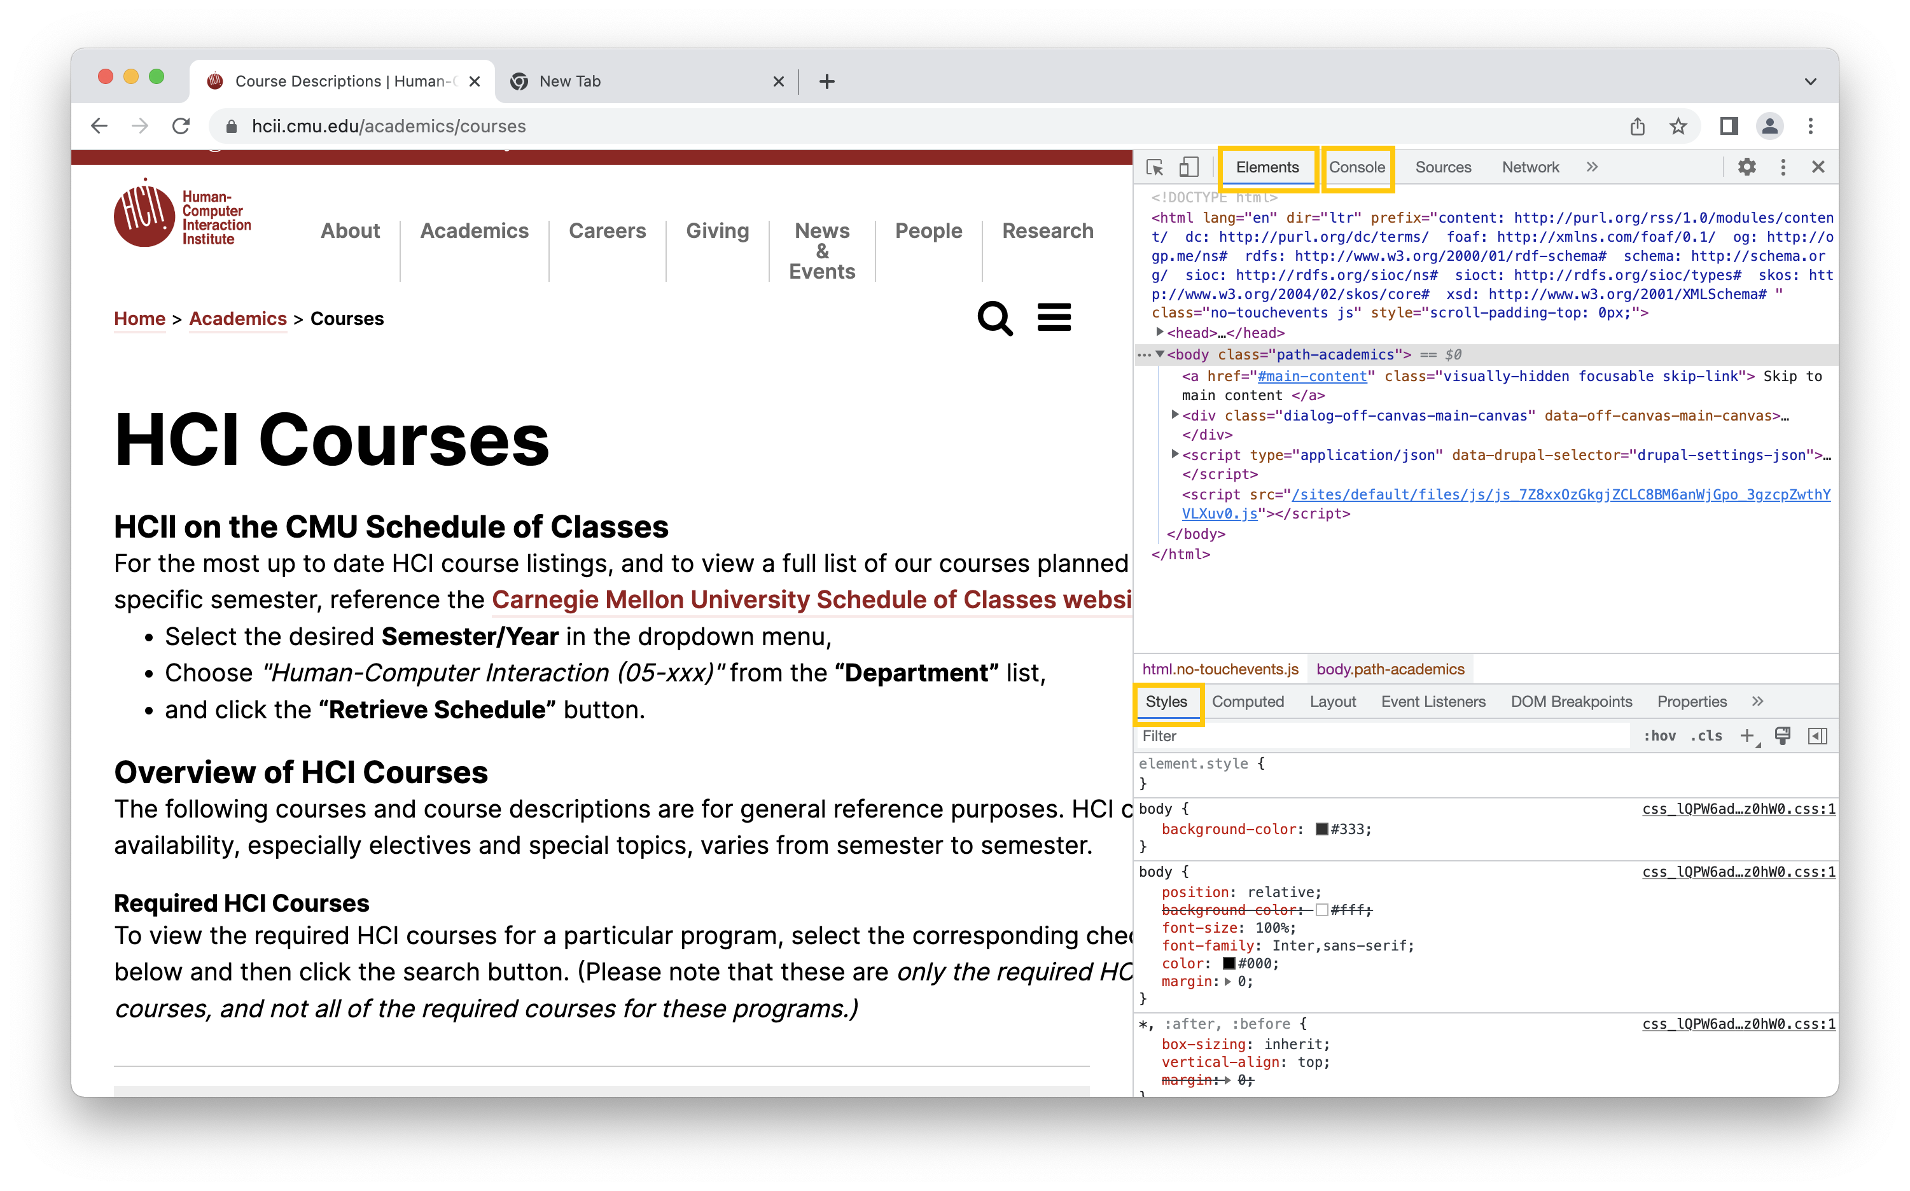
Task: Close the New Tab tab
Action: click(778, 81)
